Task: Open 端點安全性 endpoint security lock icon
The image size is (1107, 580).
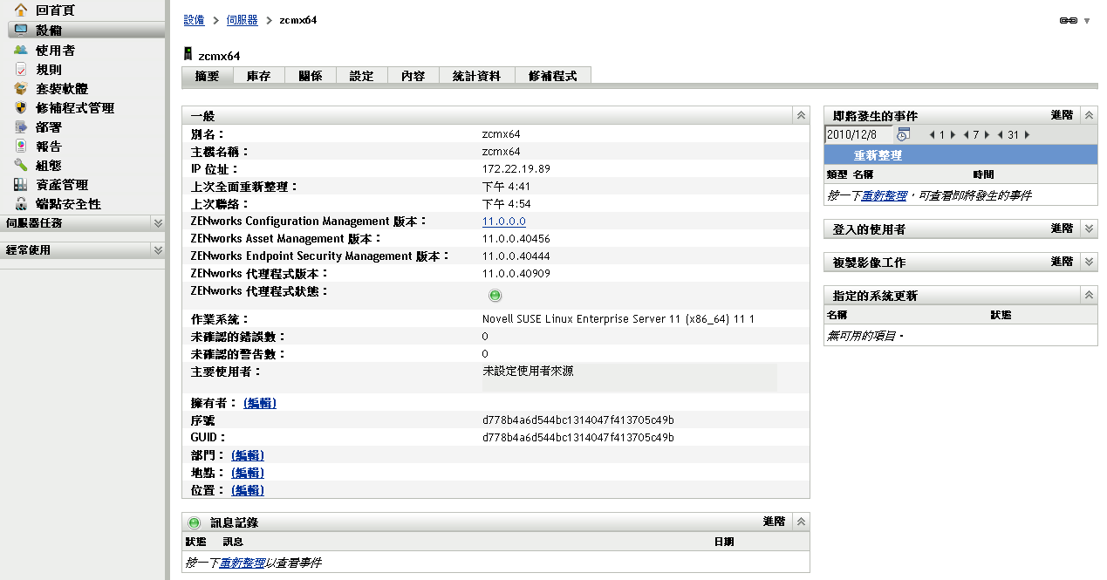Action: click(21, 204)
